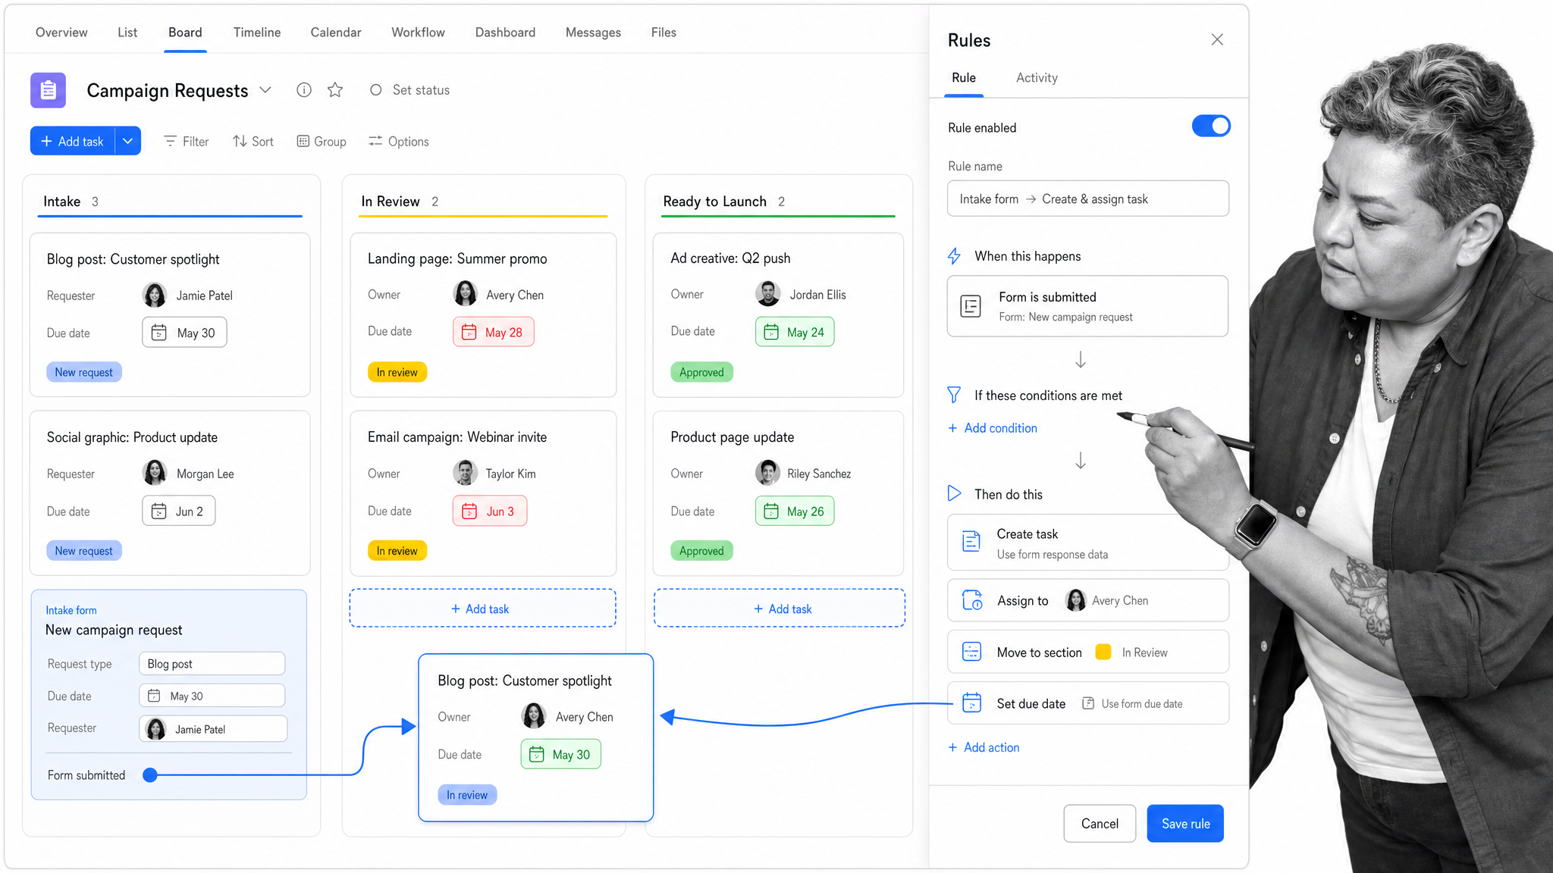
Task: Click the Avery Chen assignee in Assign to
Action: point(1106,600)
